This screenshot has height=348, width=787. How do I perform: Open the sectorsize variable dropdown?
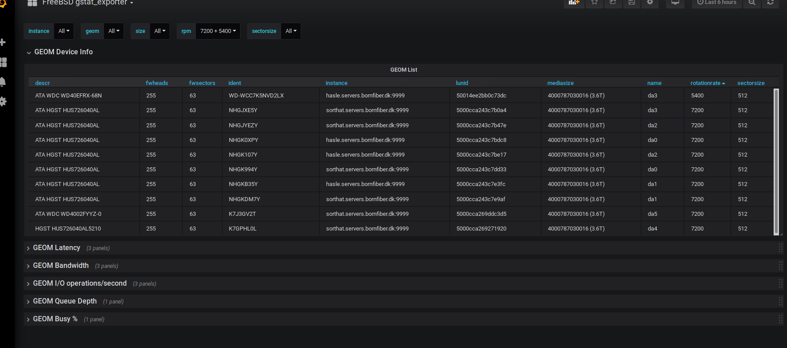click(x=290, y=31)
